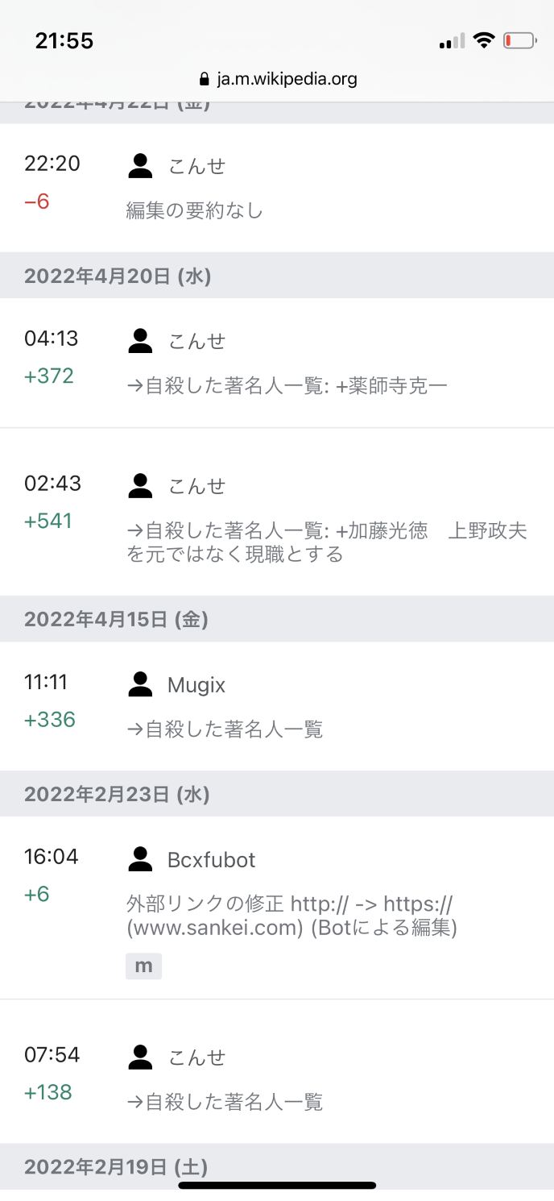Open the 07:54 revision with +138
This screenshot has height=1201, width=554.
[x=52, y=1055]
